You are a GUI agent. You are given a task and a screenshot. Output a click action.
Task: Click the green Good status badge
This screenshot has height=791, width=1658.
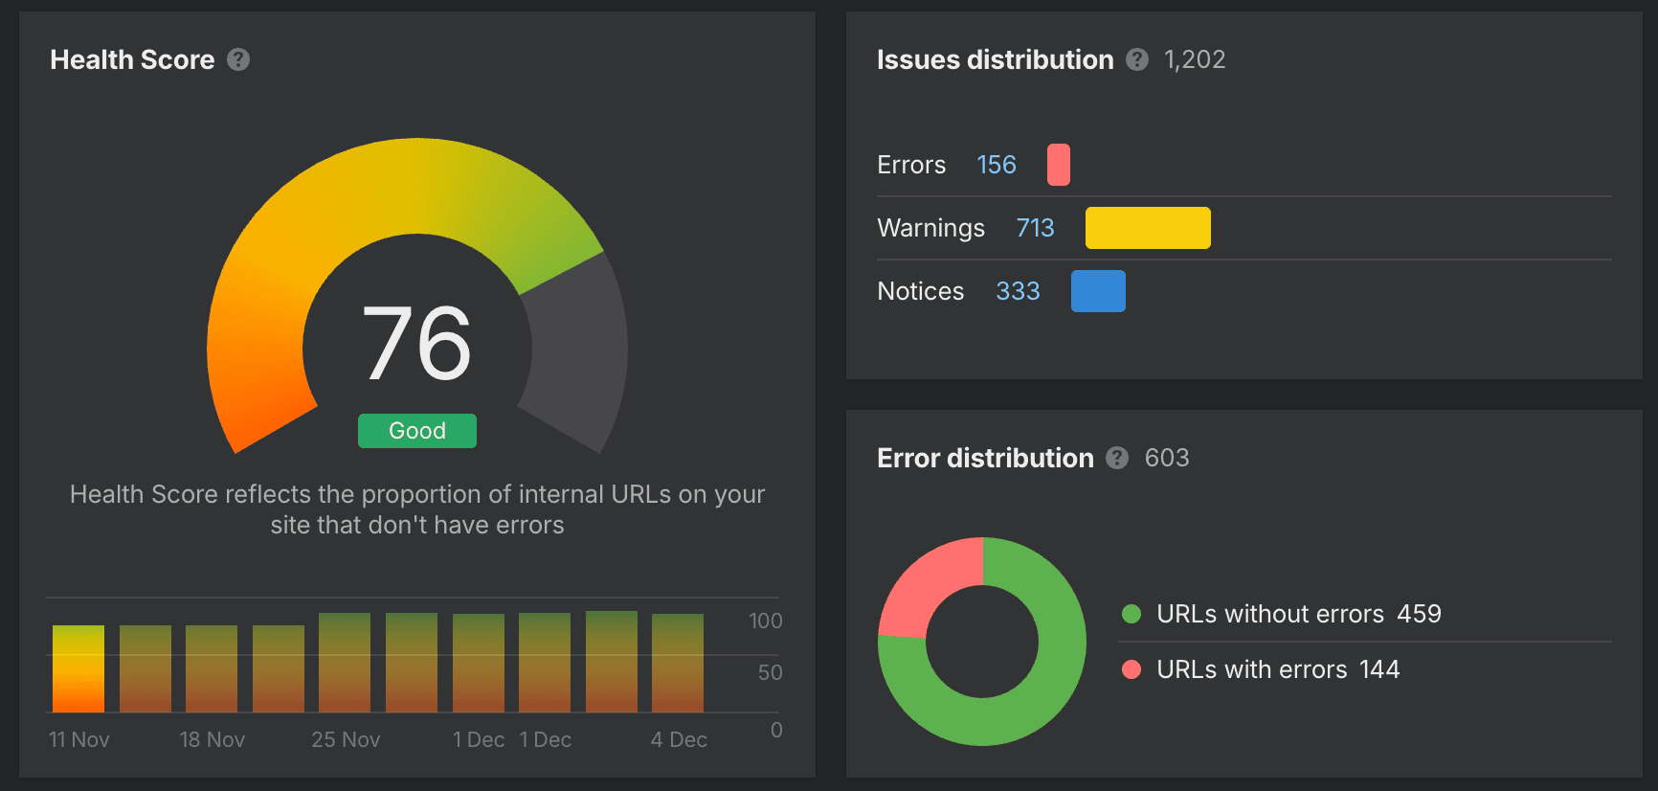(417, 431)
